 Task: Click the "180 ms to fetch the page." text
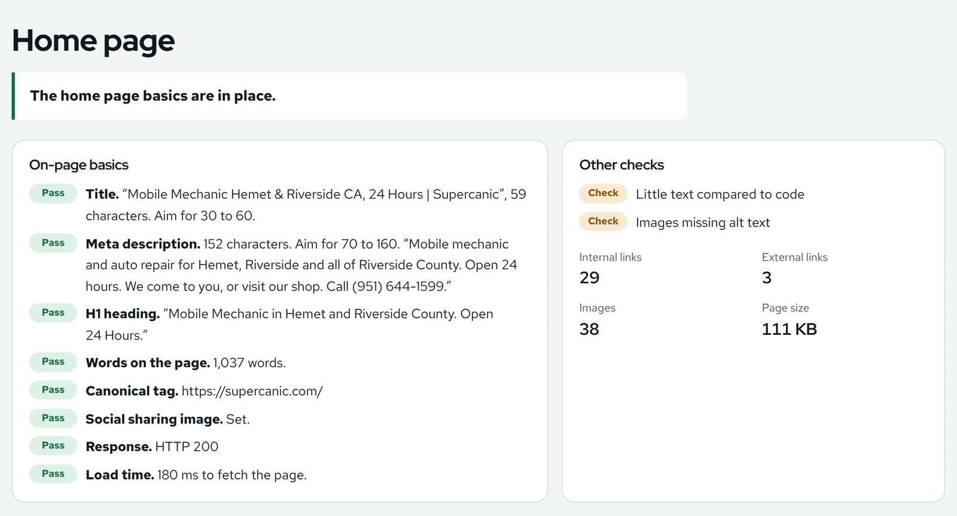(x=232, y=475)
